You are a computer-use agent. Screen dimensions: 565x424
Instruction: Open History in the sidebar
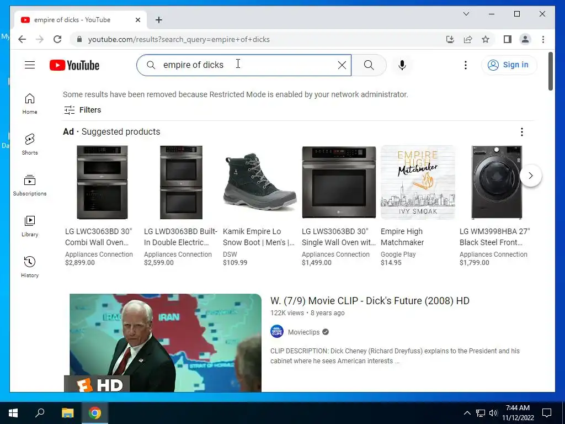30,267
